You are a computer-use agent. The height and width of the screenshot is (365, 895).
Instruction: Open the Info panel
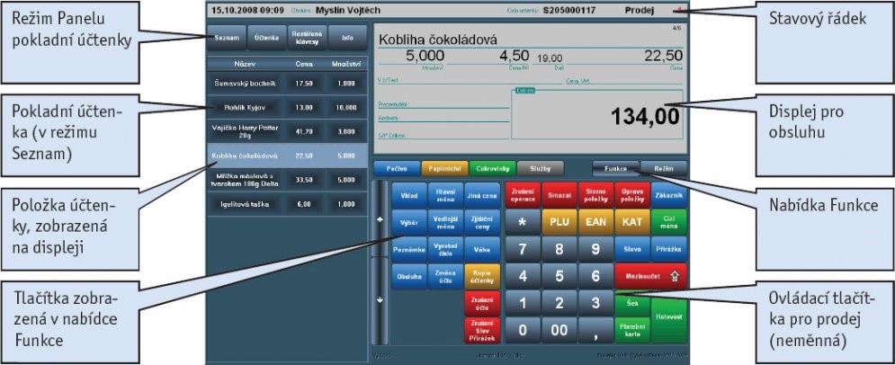click(346, 38)
